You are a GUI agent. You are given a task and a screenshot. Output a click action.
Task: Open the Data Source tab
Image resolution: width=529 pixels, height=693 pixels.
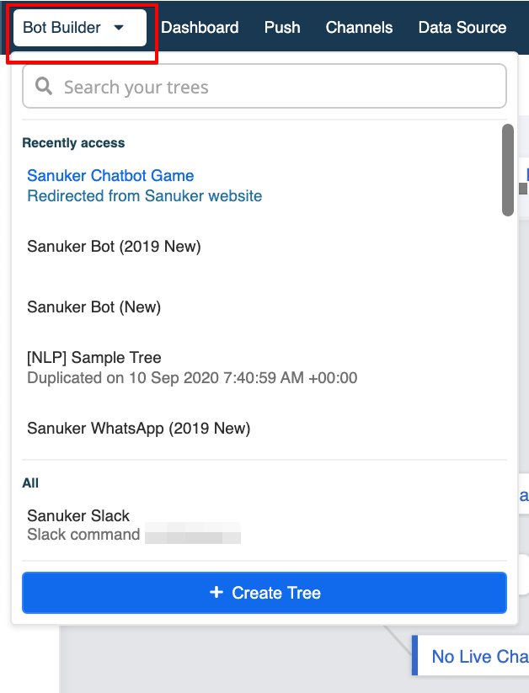tap(462, 28)
